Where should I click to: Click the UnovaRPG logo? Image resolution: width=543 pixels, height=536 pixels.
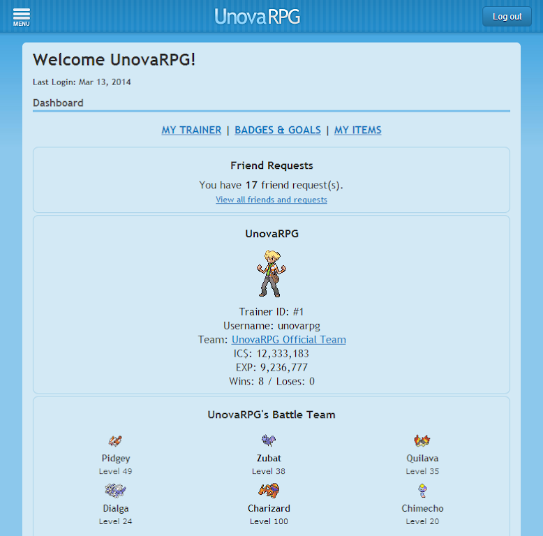click(x=258, y=17)
